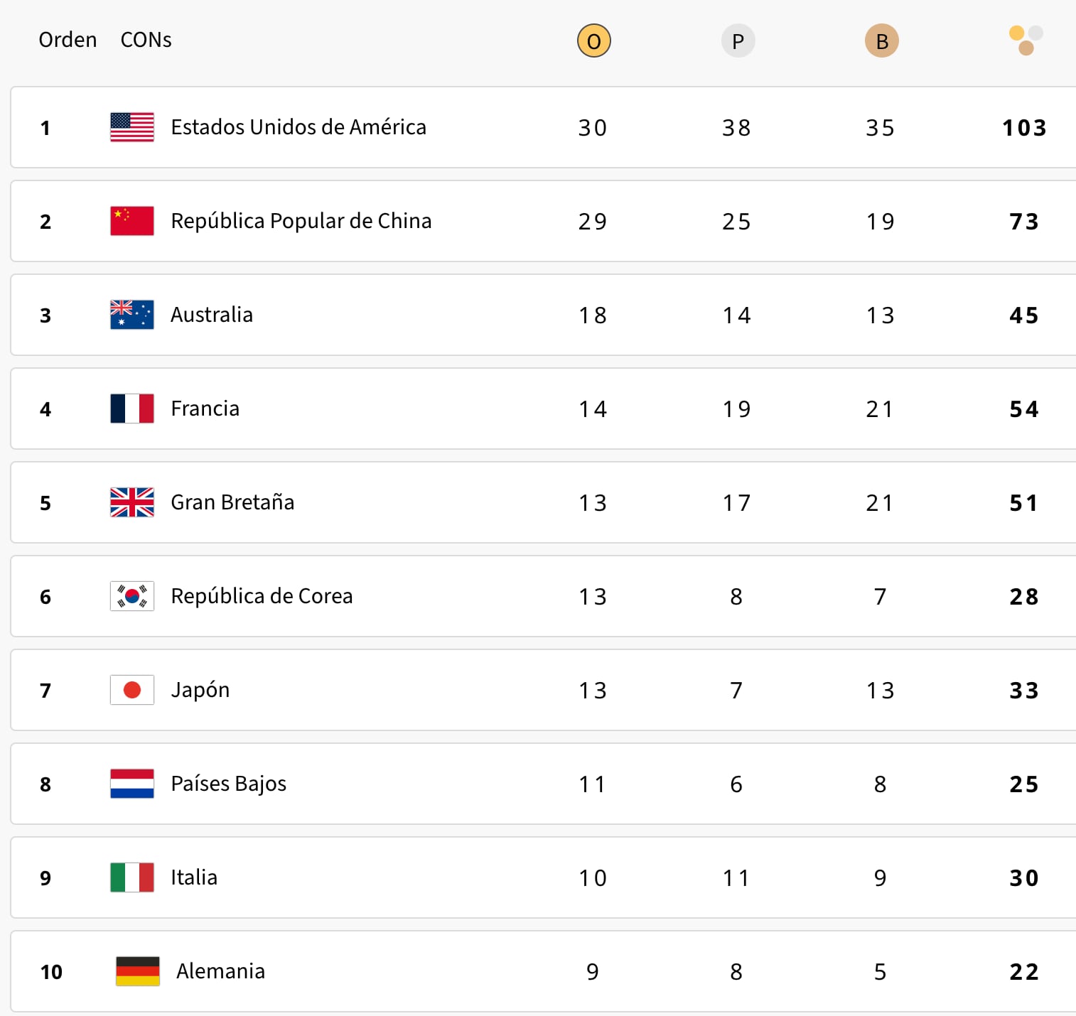
Task: Click the United States flag icon
Action: click(x=132, y=127)
